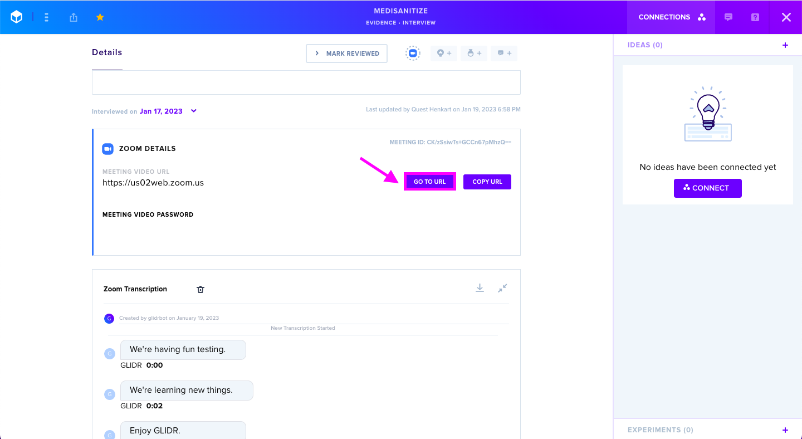Open the comments icon in header
This screenshot has width=802, height=439.
pyautogui.click(x=728, y=17)
